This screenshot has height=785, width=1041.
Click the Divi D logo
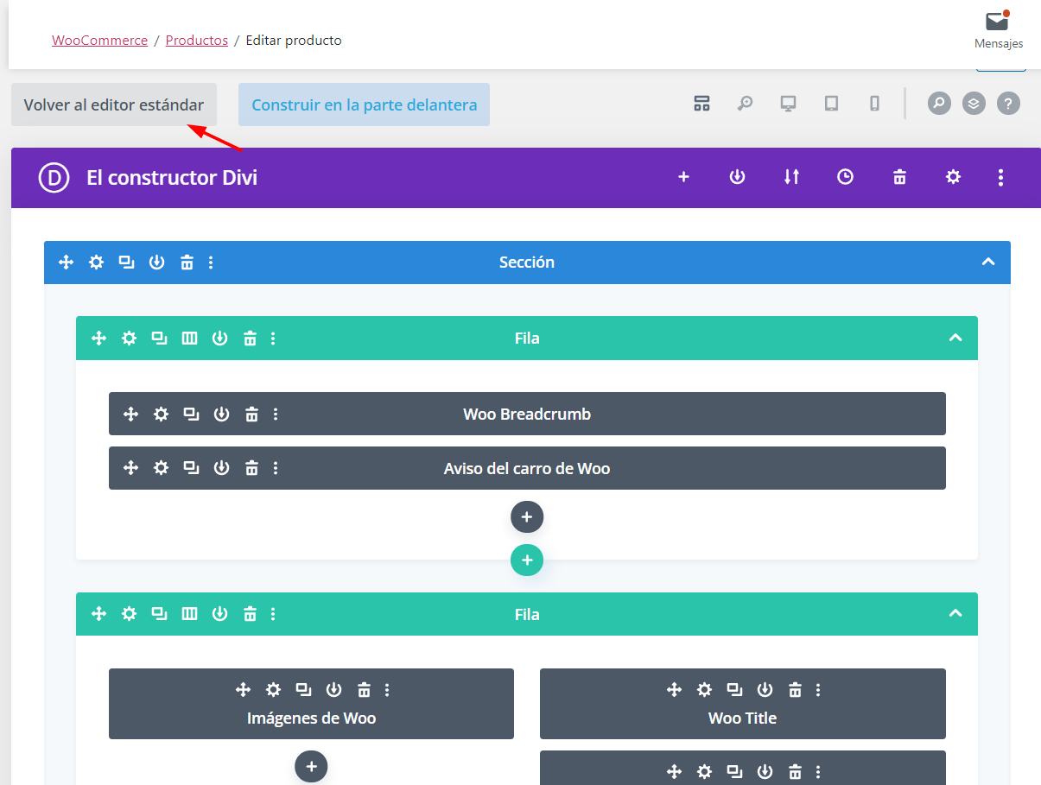(x=54, y=177)
